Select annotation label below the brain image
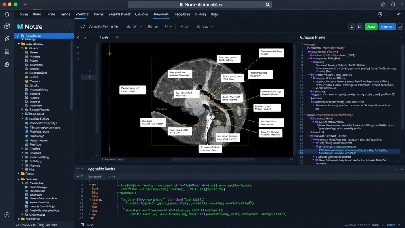Image resolution: width=405 pixels, height=228 pixels. pos(210,149)
